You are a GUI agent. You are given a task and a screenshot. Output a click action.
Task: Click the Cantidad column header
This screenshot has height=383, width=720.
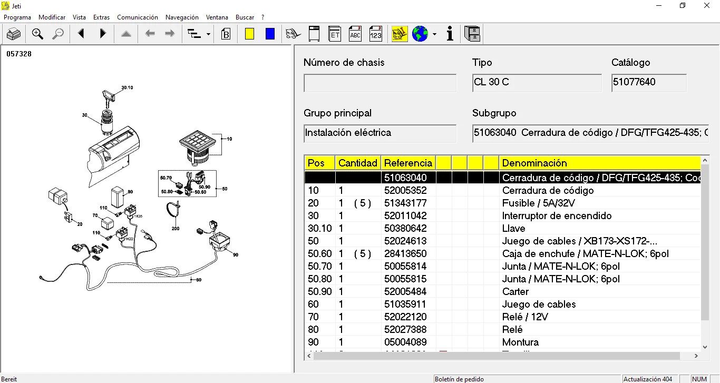click(x=358, y=163)
